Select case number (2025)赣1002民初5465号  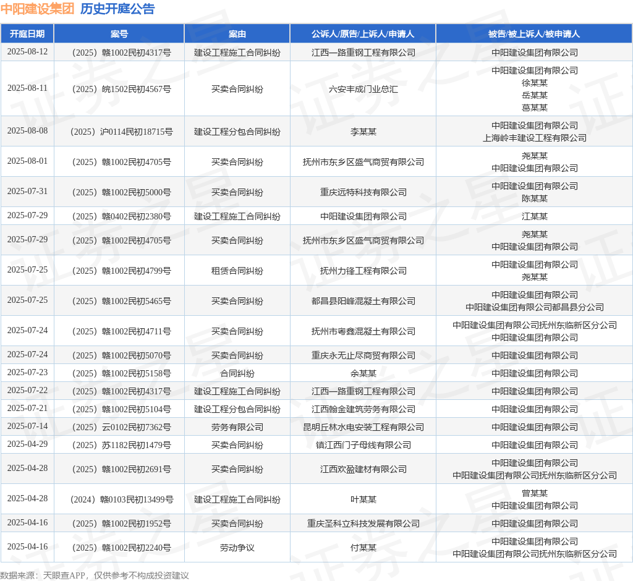pos(121,301)
